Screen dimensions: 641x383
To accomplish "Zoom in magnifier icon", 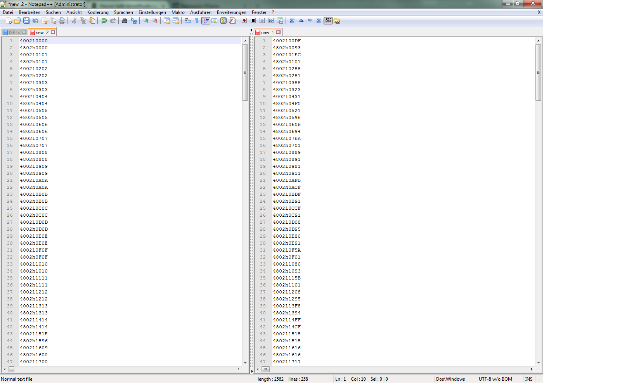I will (146, 21).
